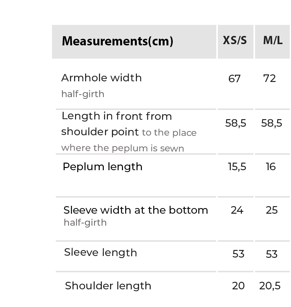Select Peplum length value 16 for M/L
Image resolution: width=291 pixels, height=307 pixels.
(271, 167)
